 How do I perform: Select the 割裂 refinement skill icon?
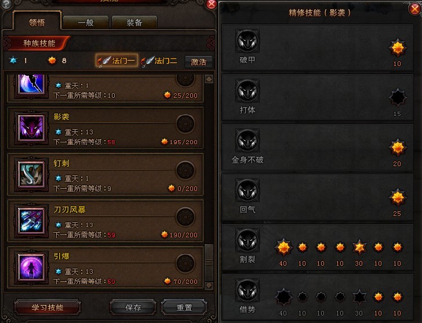point(248,240)
